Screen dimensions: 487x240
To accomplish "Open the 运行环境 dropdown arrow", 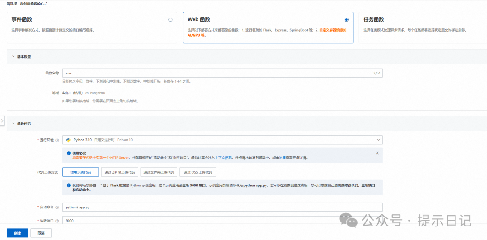I will [x=377, y=140].
